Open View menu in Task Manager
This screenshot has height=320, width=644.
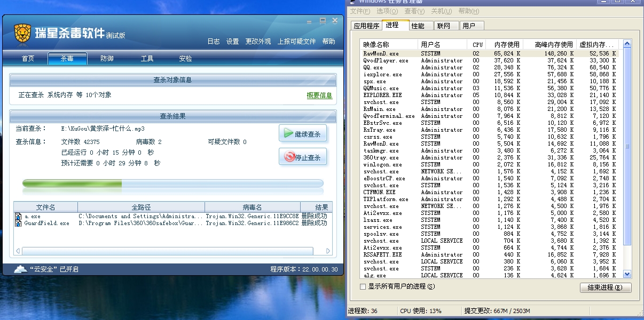pyautogui.click(x=414, y=11)
